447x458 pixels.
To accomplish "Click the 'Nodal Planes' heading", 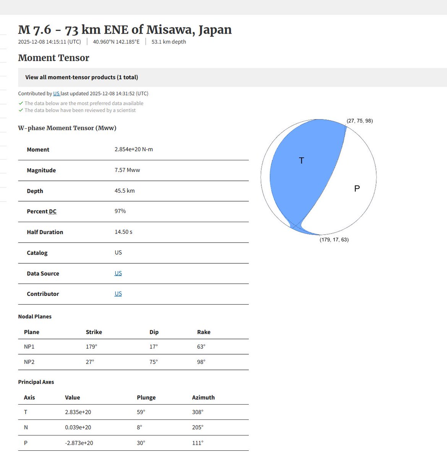I will click(35, 316).
